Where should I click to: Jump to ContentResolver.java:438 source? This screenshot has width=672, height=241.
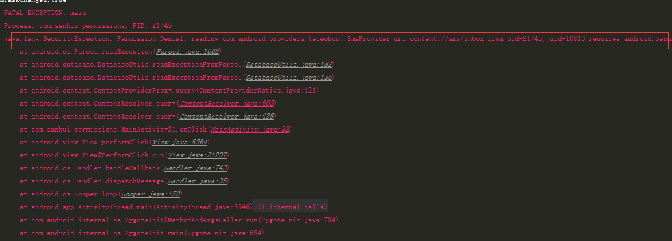coord(226,117)
